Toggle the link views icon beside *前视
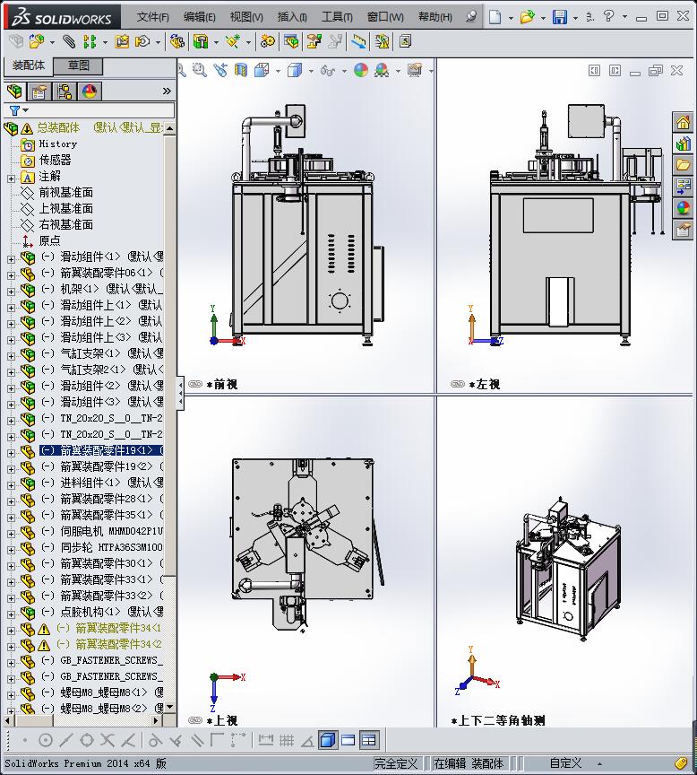 tap(195, 384)
